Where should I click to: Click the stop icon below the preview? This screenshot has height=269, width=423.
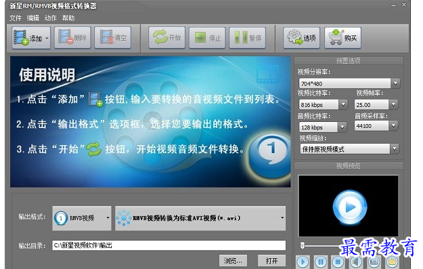coord(338,262)
